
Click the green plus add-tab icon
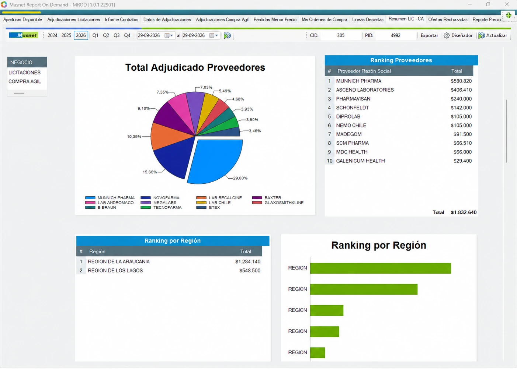coord(509,15)
